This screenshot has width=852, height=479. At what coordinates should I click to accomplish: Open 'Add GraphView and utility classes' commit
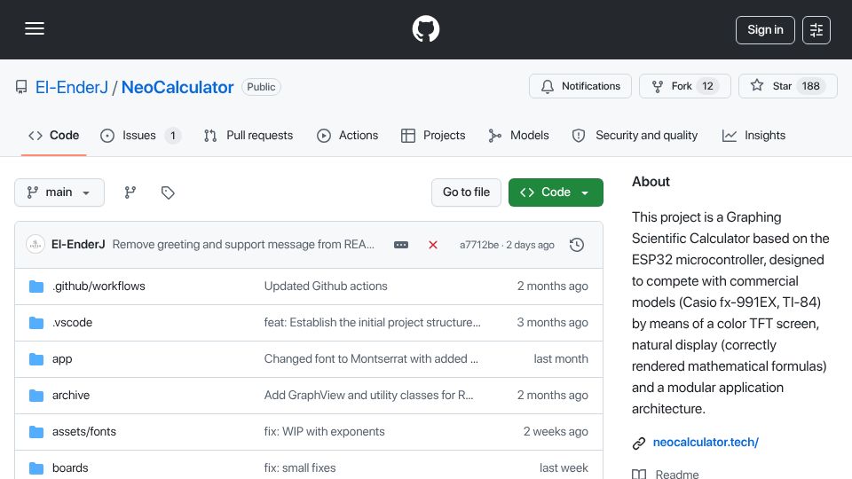[368, 396]
